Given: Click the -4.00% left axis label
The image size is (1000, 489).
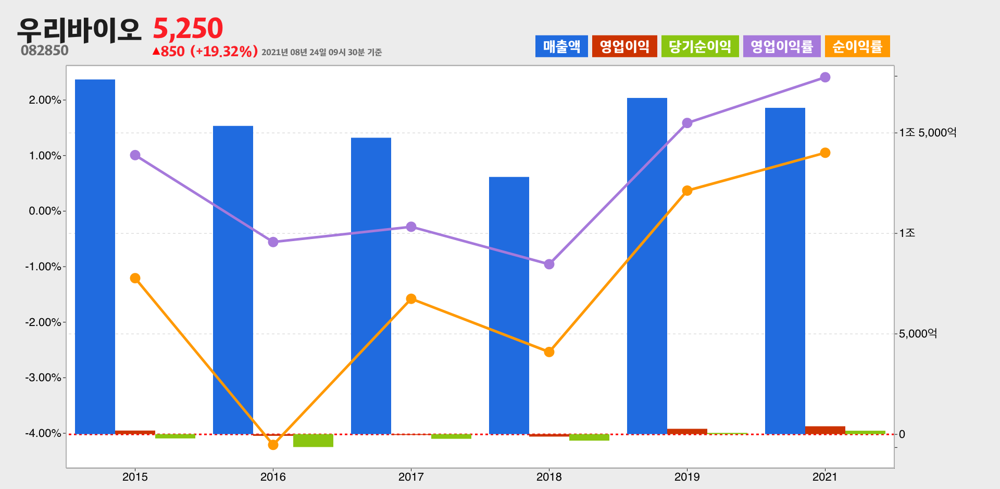Looking at the screenshot, I should point(43,433).
